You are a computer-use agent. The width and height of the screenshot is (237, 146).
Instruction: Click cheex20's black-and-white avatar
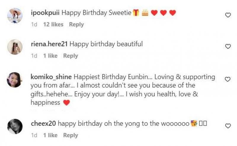tap(15, 126)
